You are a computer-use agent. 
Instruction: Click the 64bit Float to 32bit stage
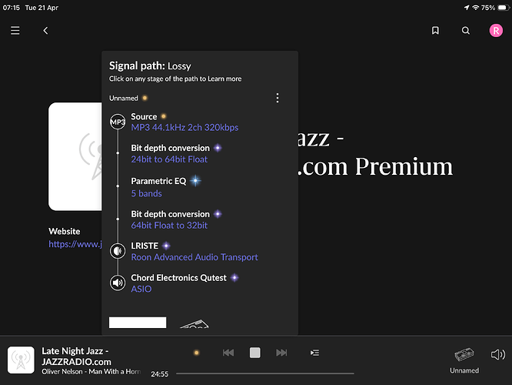tap(169, 226)
